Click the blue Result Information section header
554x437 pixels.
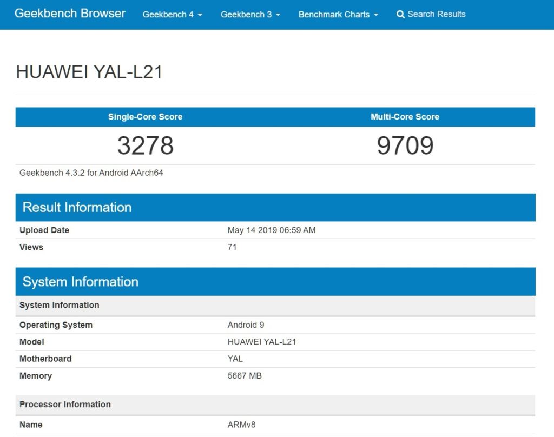pyautogui.click(x=77, y=208)
